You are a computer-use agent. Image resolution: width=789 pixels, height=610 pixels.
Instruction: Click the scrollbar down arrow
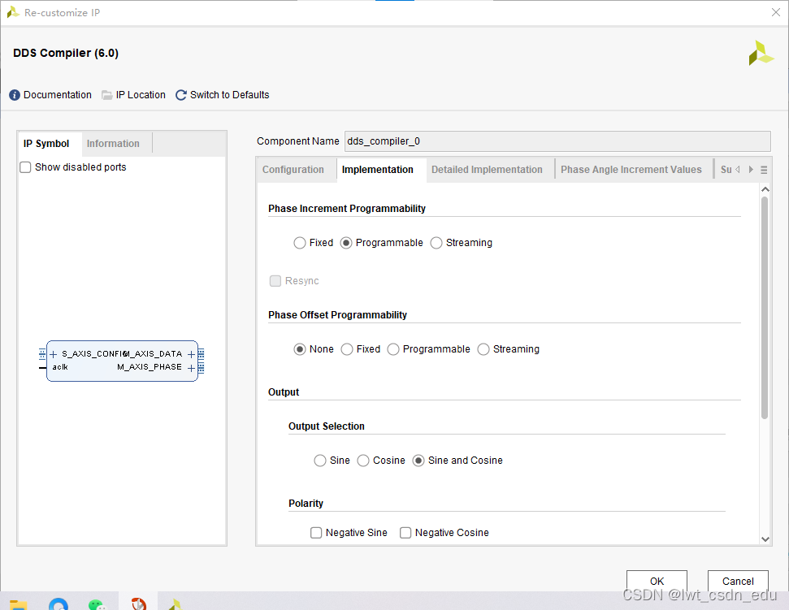pyautogui.click(x=765, y=539)
